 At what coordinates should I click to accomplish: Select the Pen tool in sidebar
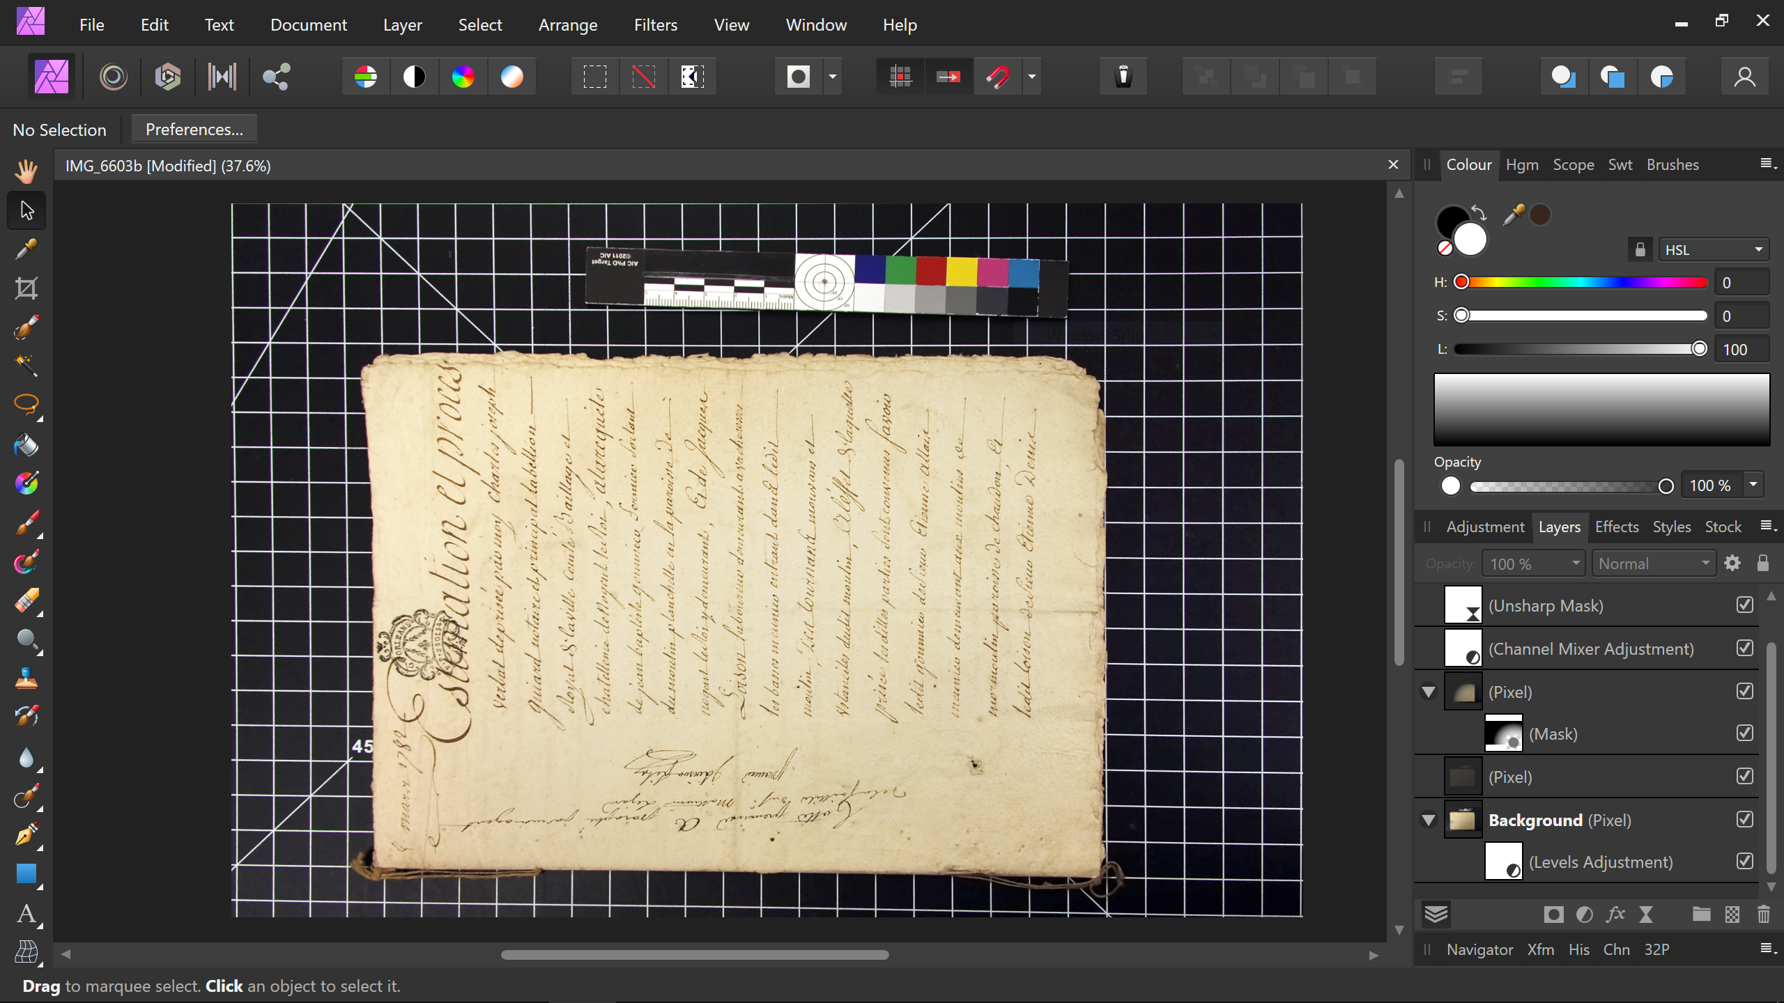click(x=26, y=834)
